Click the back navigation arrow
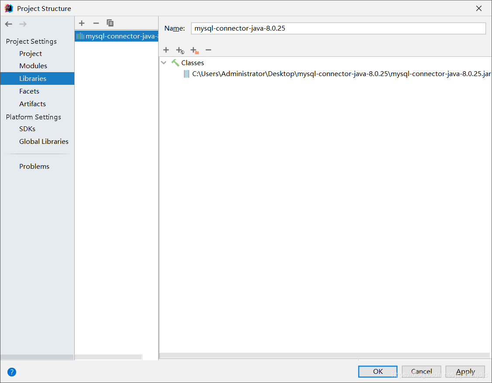Viewport: 492px width, 383px height. point(8,24)
